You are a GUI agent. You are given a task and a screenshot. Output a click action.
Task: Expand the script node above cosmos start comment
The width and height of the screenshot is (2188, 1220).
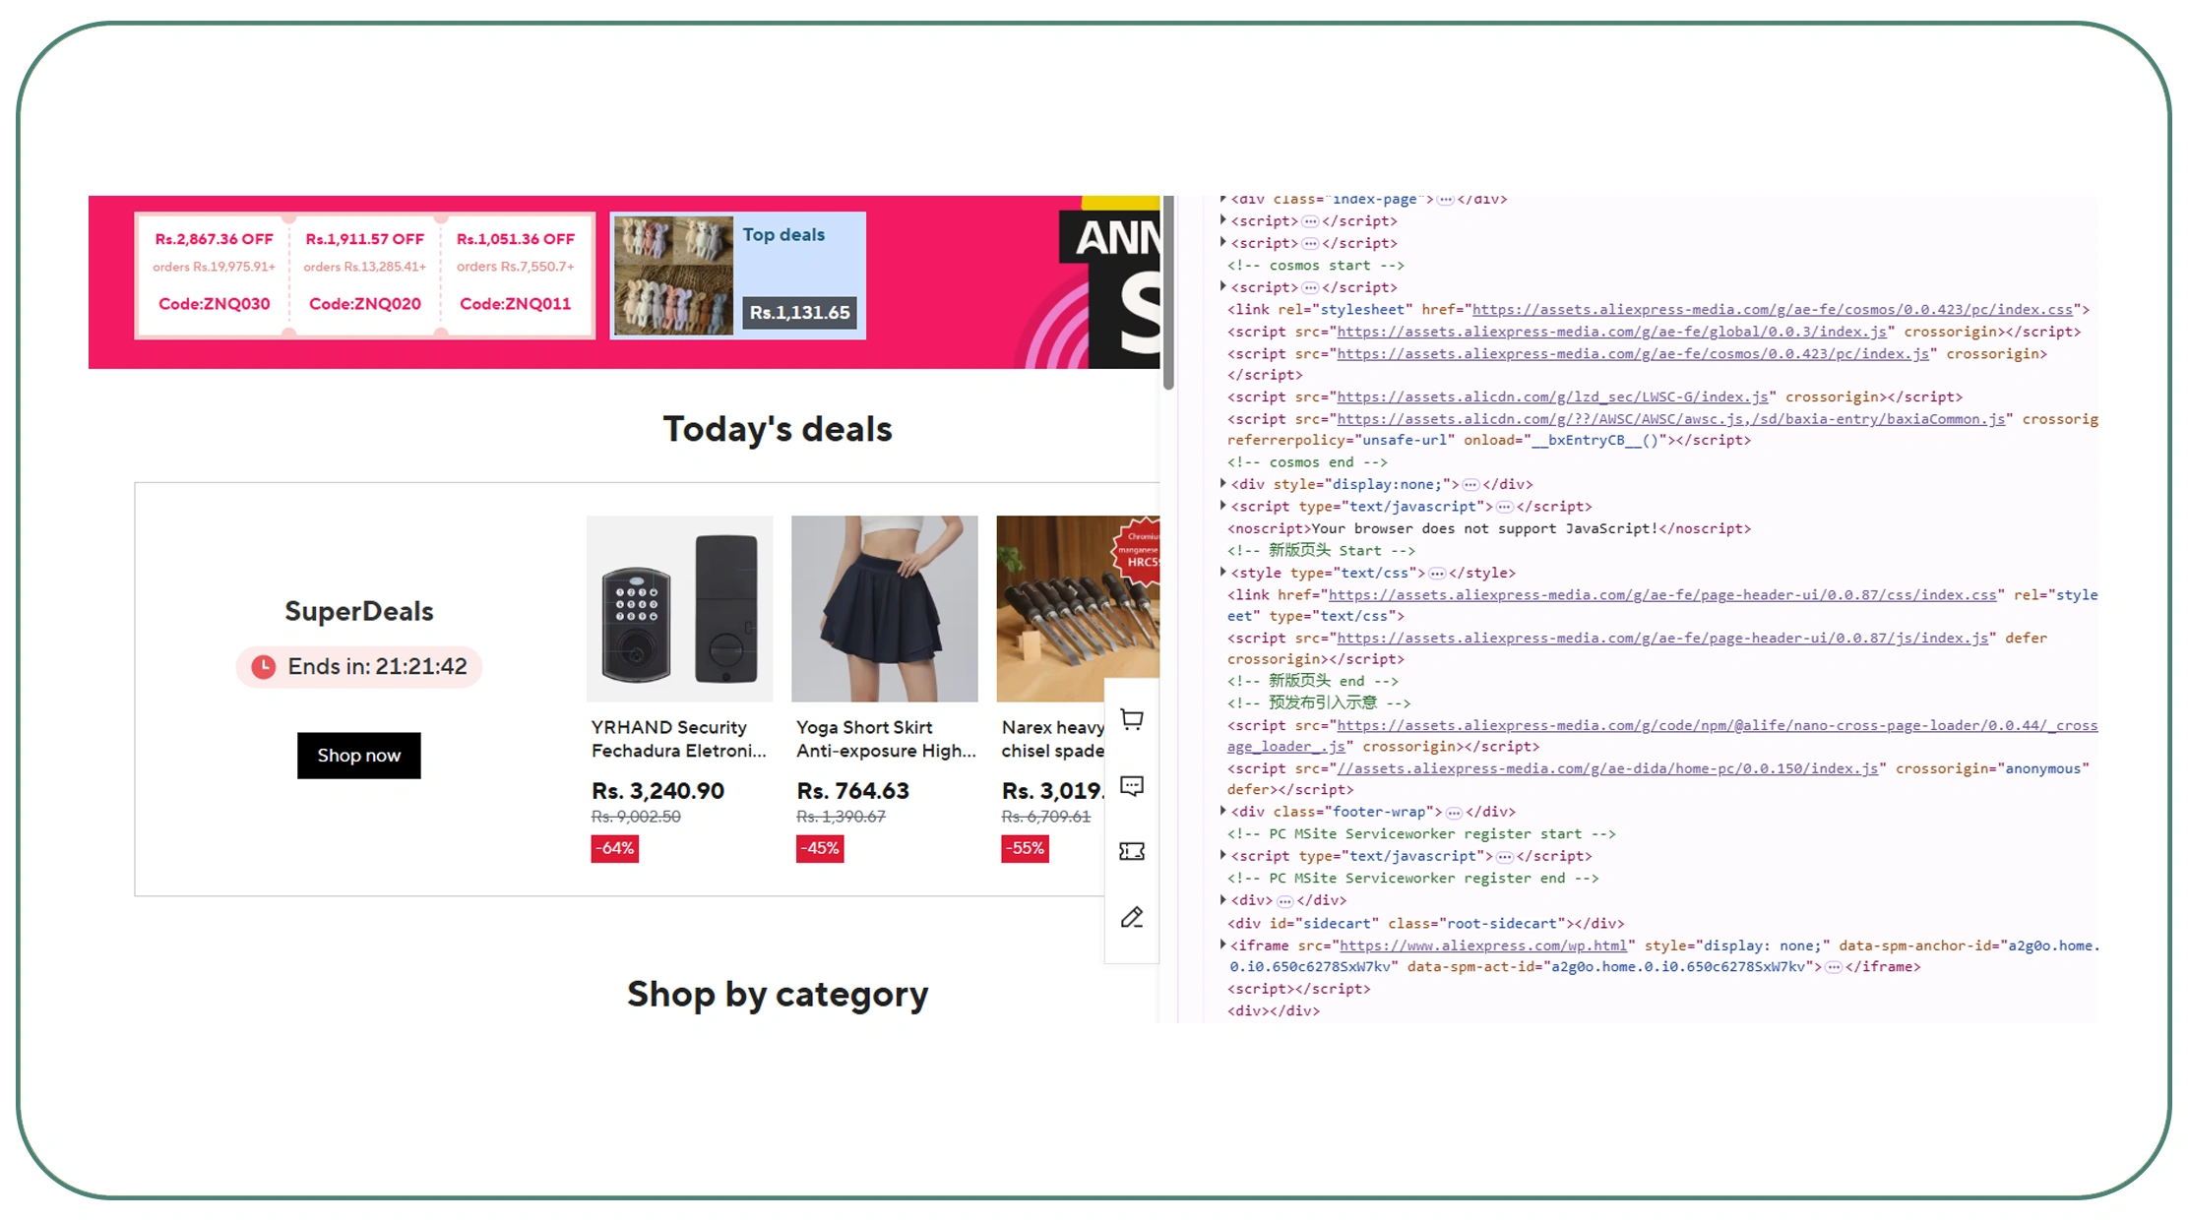coord(1221,243)
